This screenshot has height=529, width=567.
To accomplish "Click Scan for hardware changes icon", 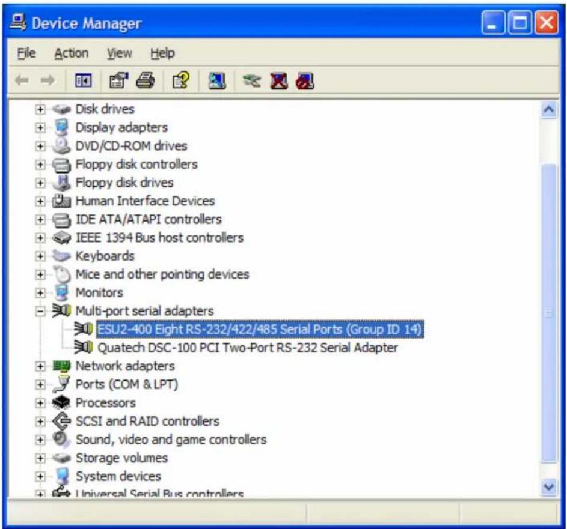I will click(x=217, y=80).
